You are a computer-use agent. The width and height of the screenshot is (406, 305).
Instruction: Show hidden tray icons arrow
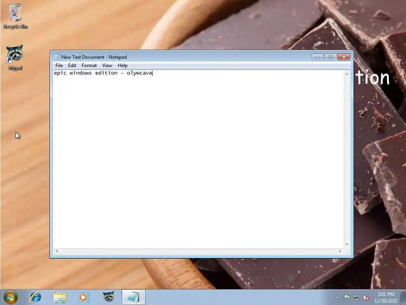337,297
